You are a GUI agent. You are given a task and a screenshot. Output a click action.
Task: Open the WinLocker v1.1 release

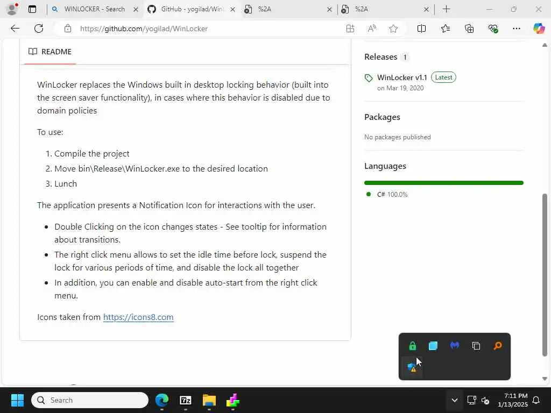coord(402,77)
